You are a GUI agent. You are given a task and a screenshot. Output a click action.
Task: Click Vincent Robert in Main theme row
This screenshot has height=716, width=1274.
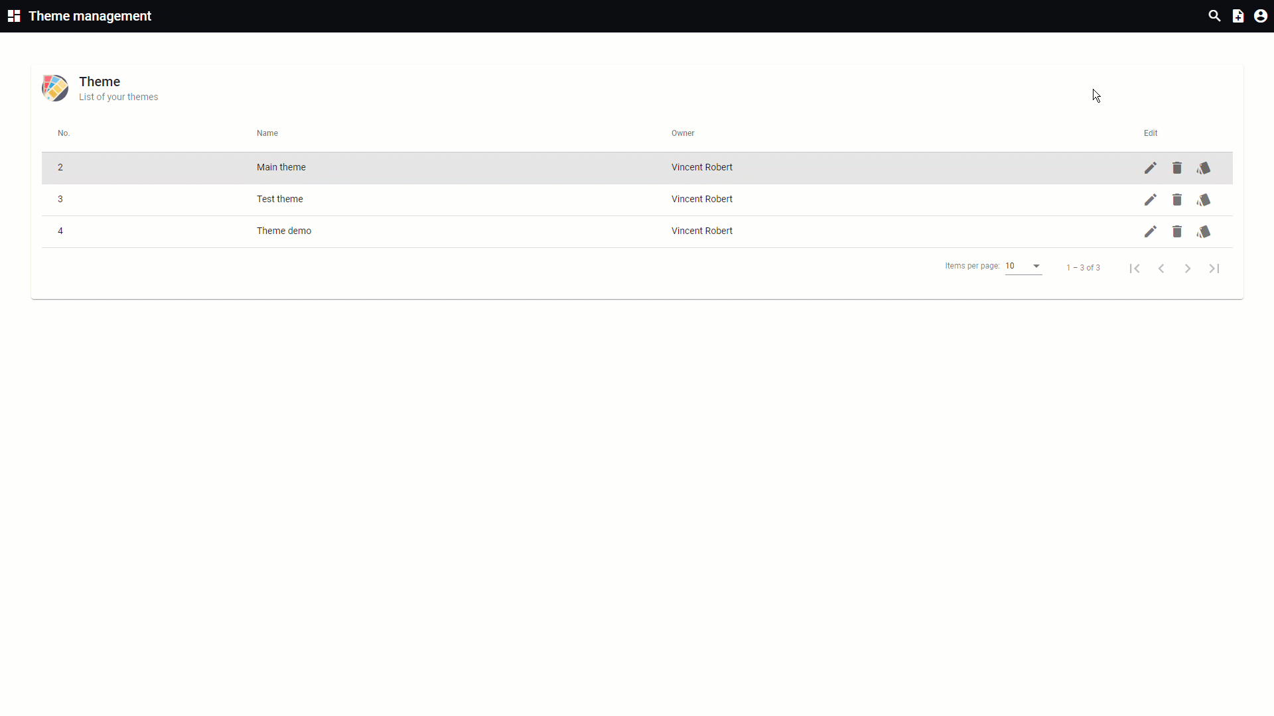click(702, 167)
